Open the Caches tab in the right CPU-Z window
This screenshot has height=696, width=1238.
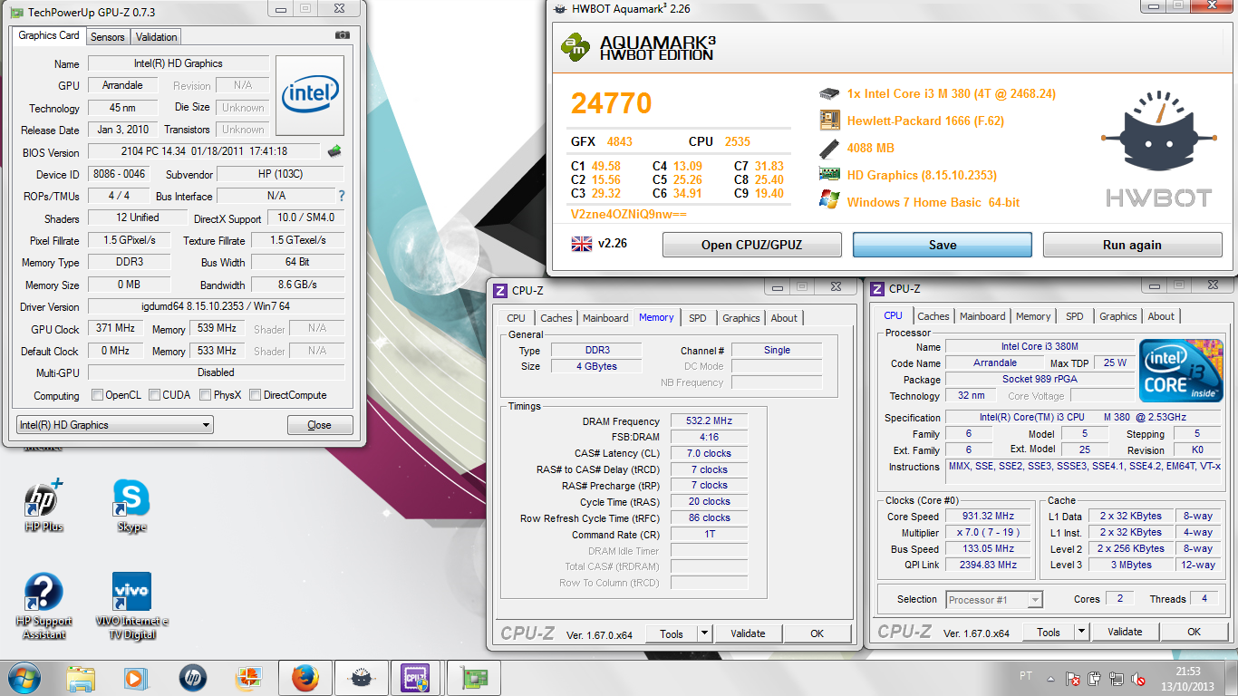click(933, 316)
